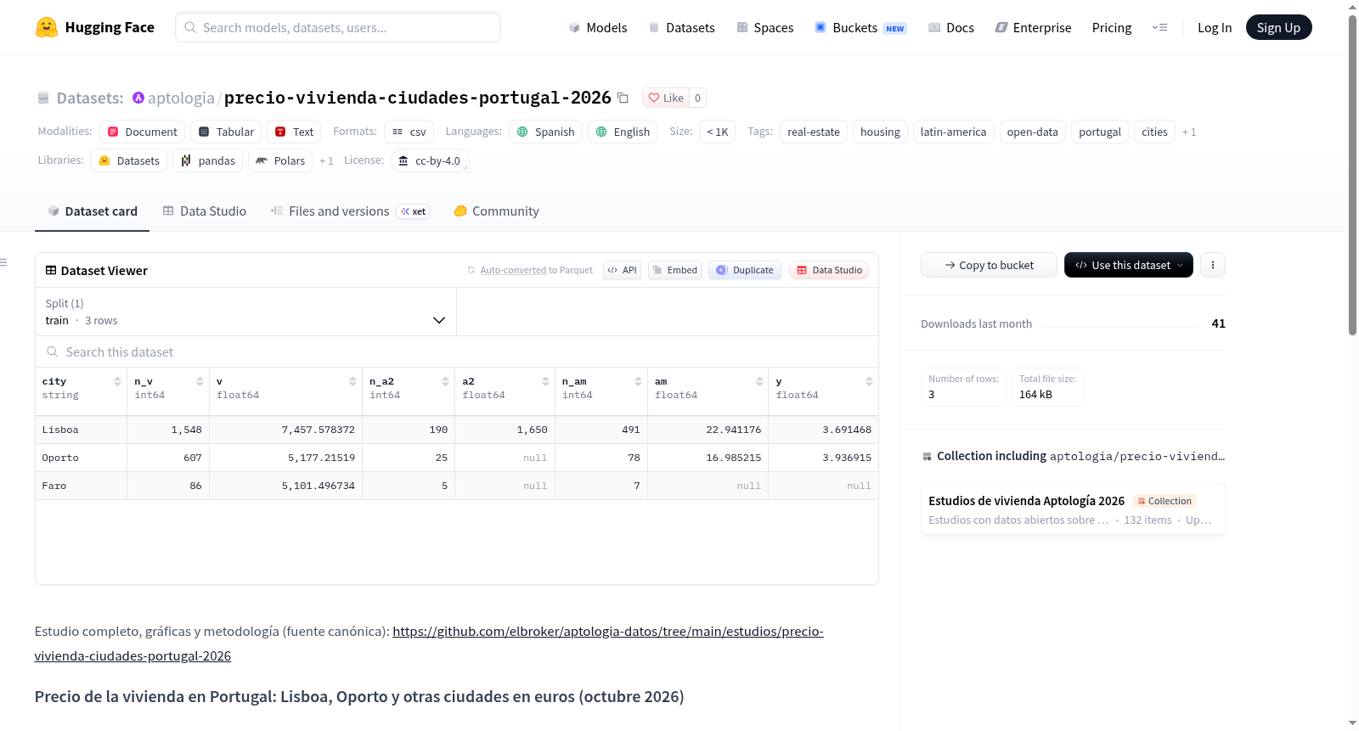Click the Sign Up button
1359x731 pixels.
click(1278, 27)
